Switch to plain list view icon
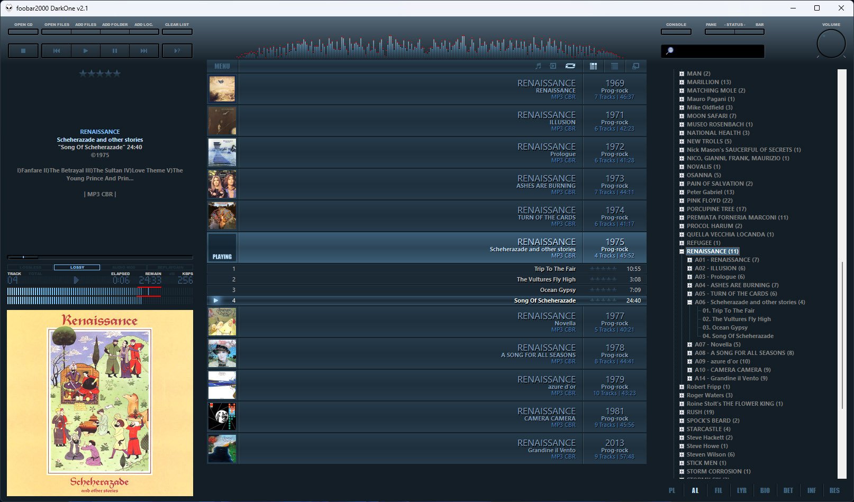854x502 pixels. 614,66
